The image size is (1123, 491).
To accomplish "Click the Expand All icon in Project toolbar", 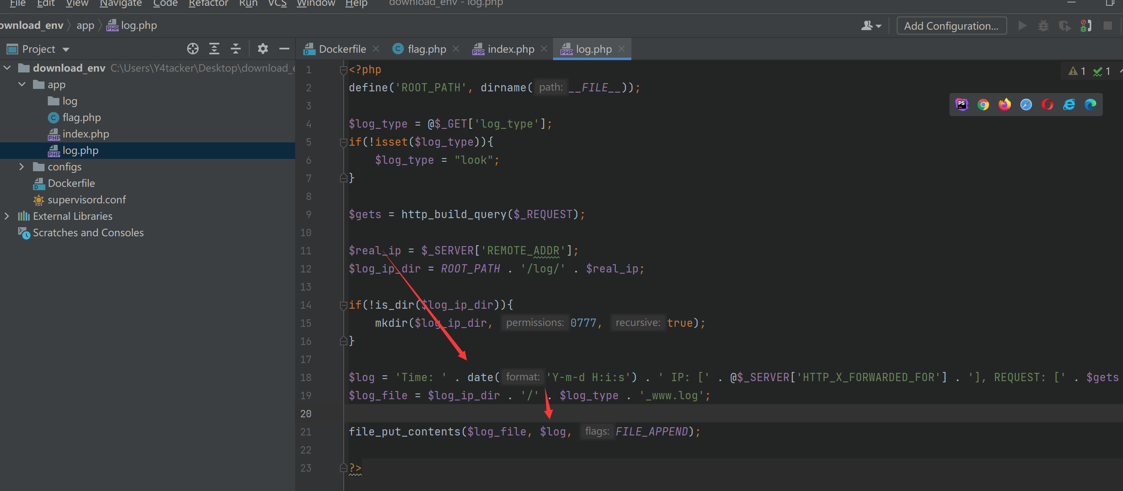I will coord(214,49).
